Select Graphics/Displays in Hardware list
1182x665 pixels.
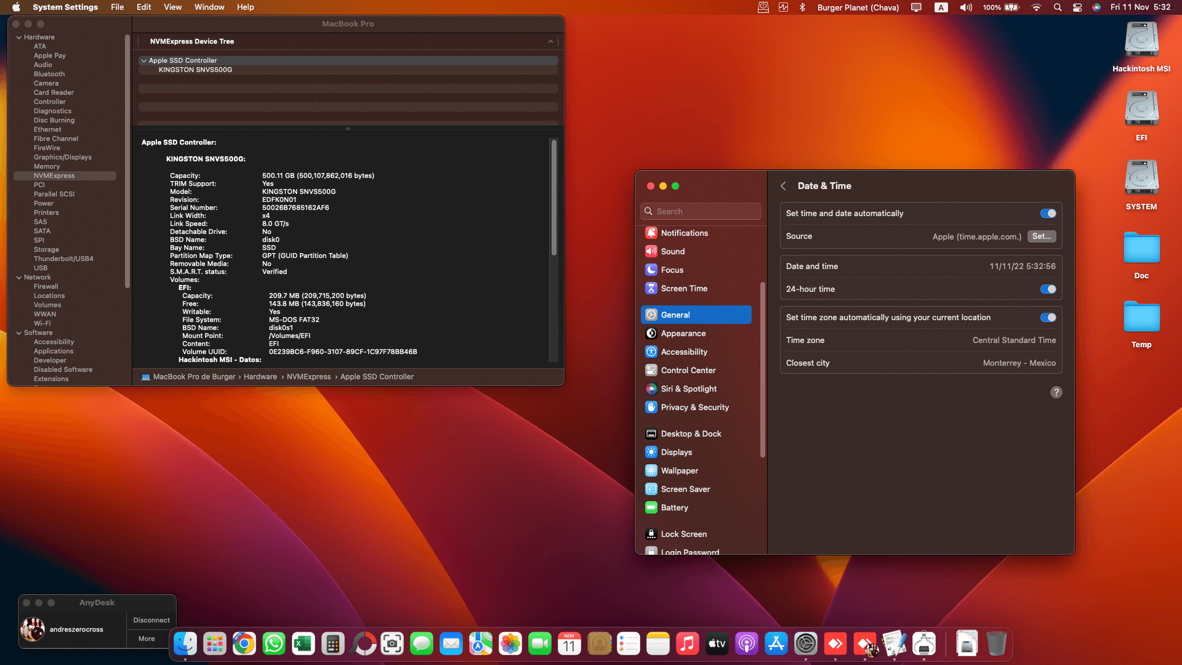tap(63, 157)
